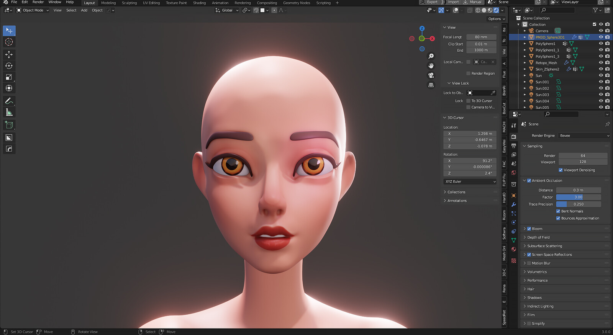The width and height of the screenshot is (613, 335).
Task: Select the Add Cube tool
Action: click(x=9, y=125)
